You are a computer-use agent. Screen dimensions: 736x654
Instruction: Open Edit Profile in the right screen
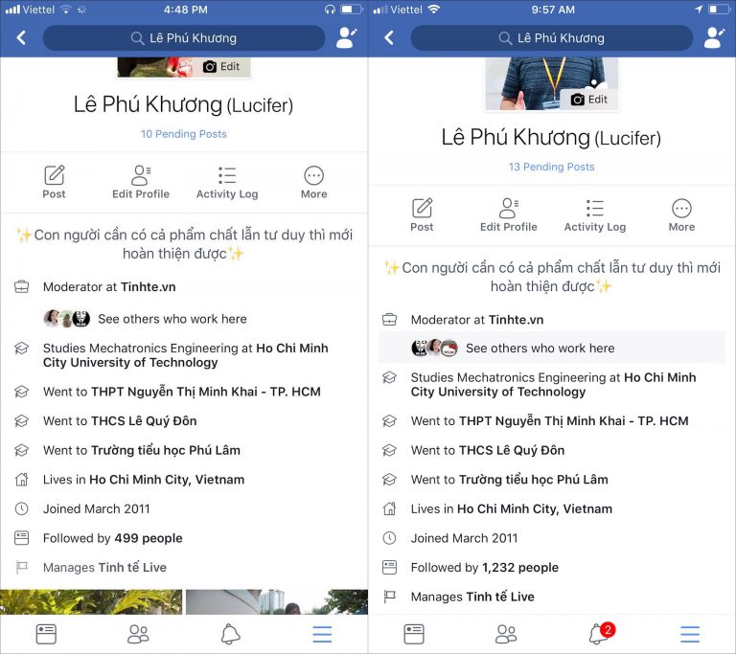[508, 214]
